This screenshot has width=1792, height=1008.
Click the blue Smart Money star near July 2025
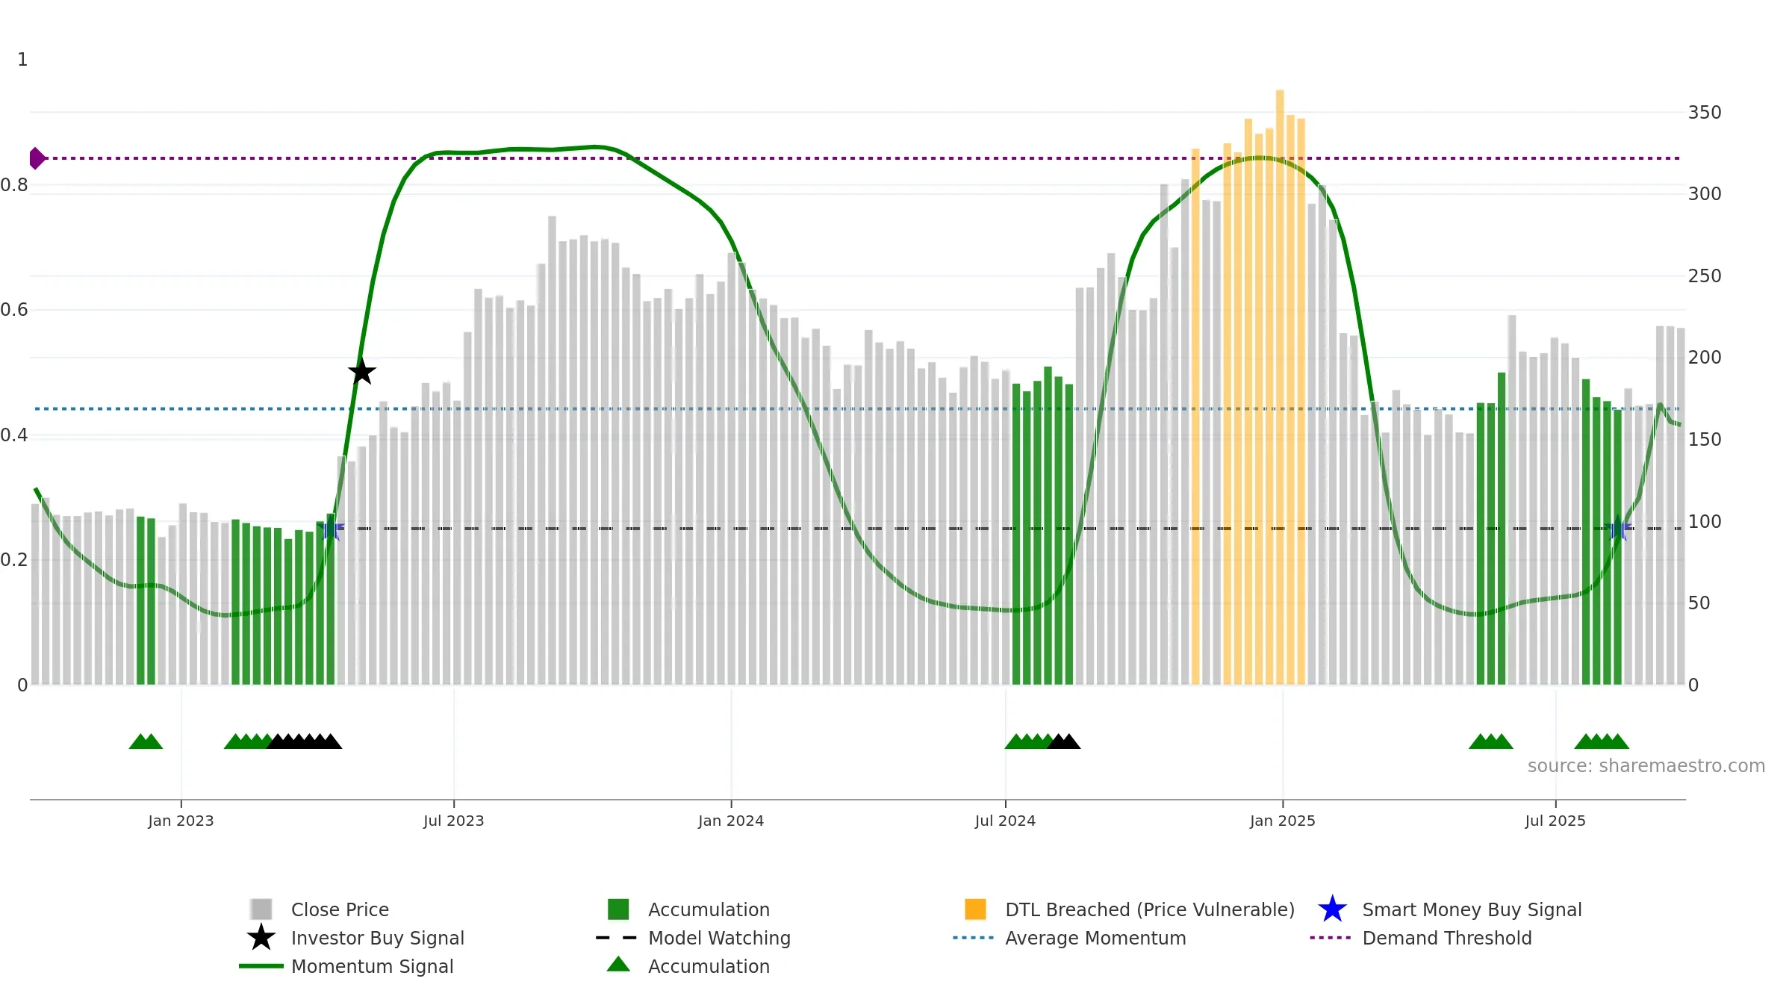pyautogui.click(x=1617, y=529)
